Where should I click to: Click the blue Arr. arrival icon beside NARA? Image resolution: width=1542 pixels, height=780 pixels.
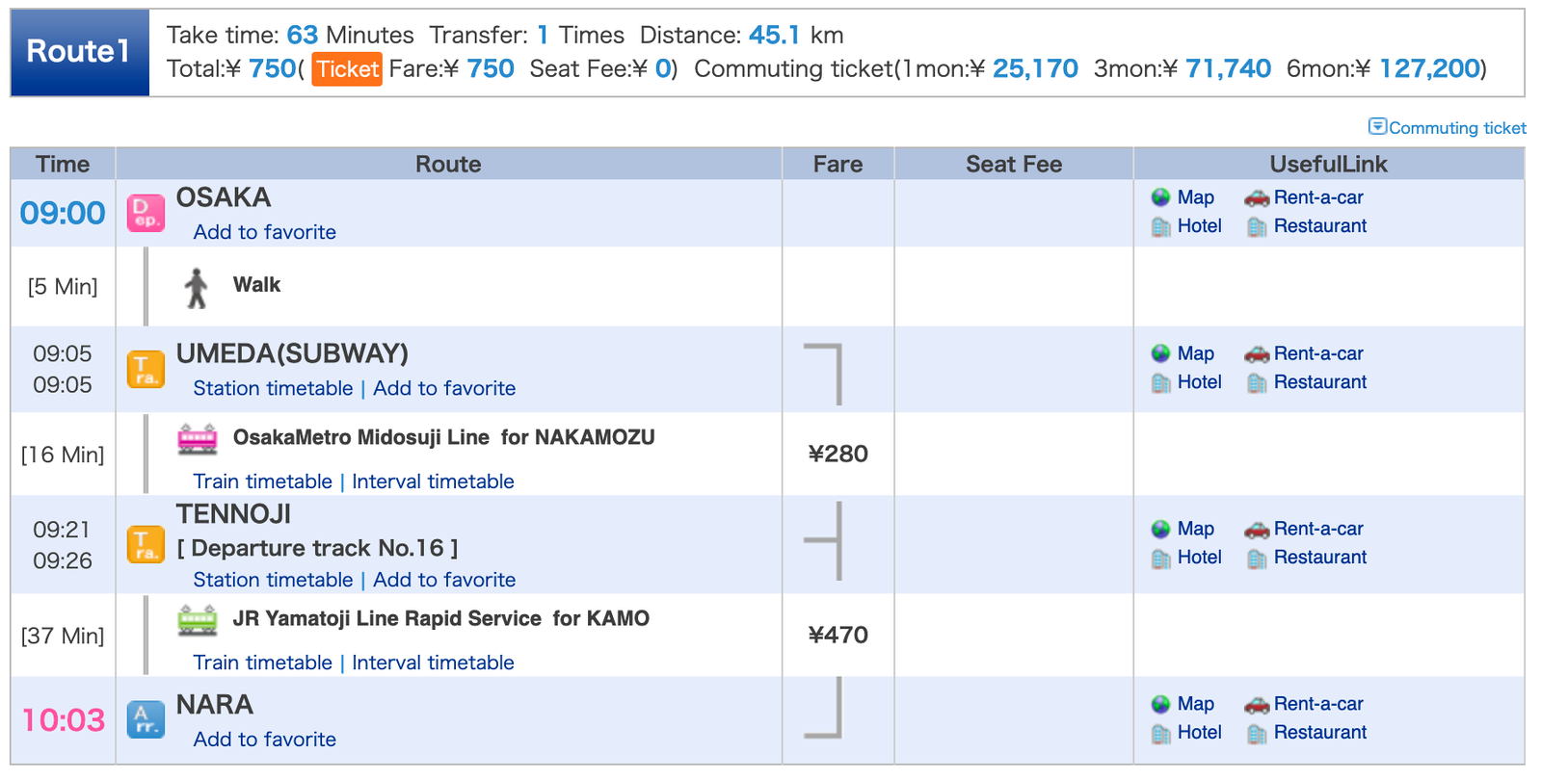pyautogui.click(x=146, y=719)
